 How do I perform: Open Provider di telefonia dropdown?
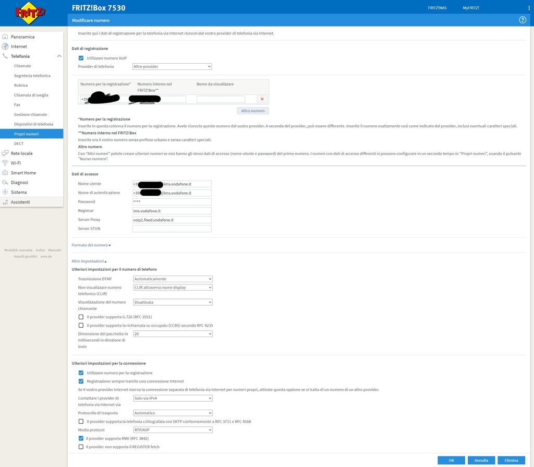click(x=172, y=67)
